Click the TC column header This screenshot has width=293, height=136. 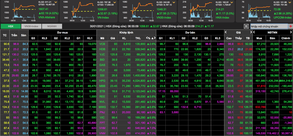pos(5,35)
